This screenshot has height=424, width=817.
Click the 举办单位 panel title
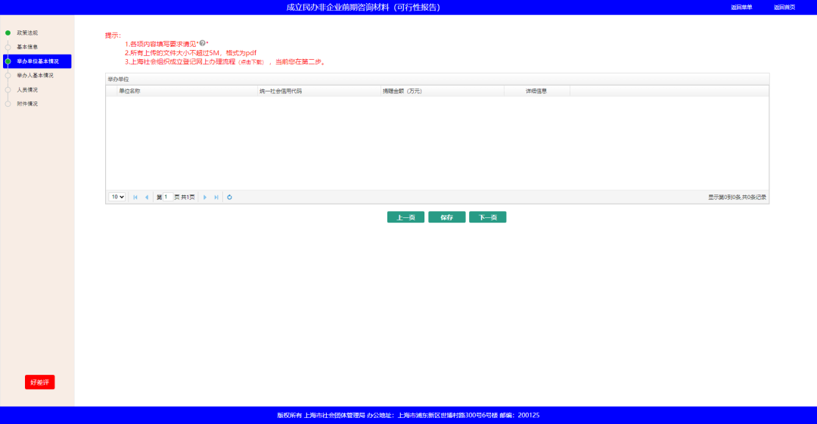tap(118, 79)
